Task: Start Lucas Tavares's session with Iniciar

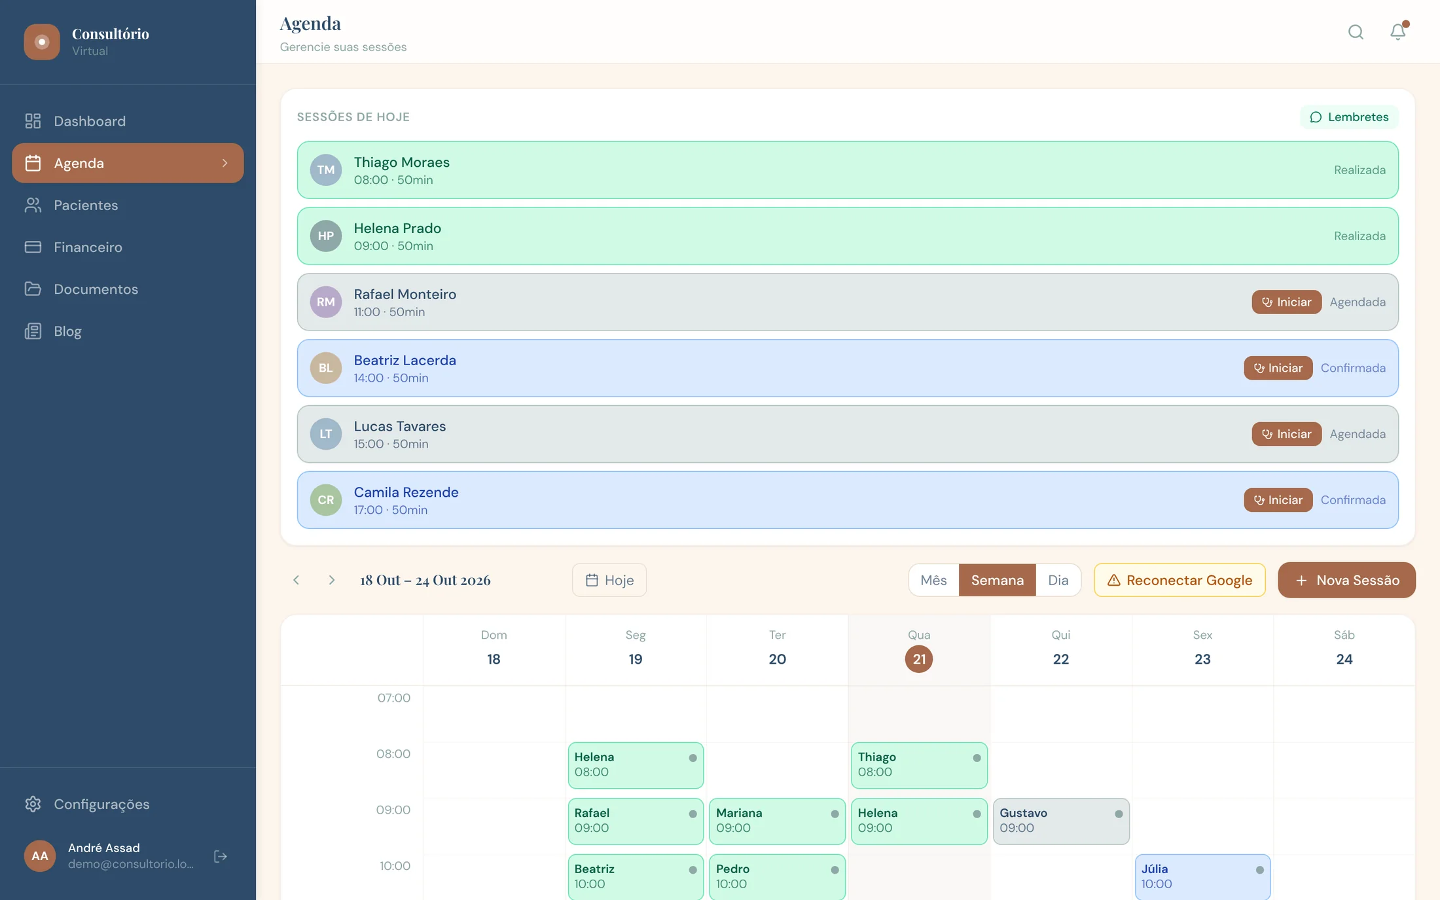Action: click(1286, 434)
